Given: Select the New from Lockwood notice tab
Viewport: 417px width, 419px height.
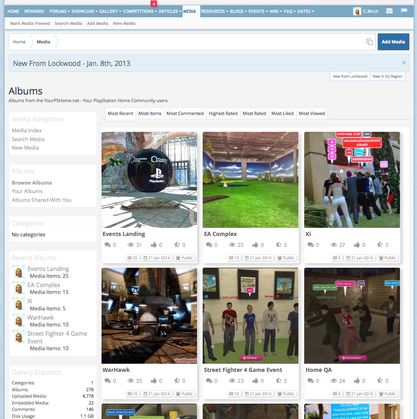Looking at the screenshot, I should (x=350, y=76).
